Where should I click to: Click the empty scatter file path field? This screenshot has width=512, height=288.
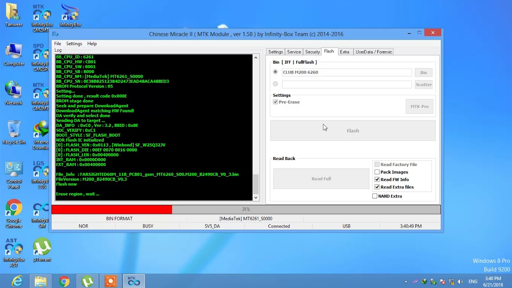[346, 84]
